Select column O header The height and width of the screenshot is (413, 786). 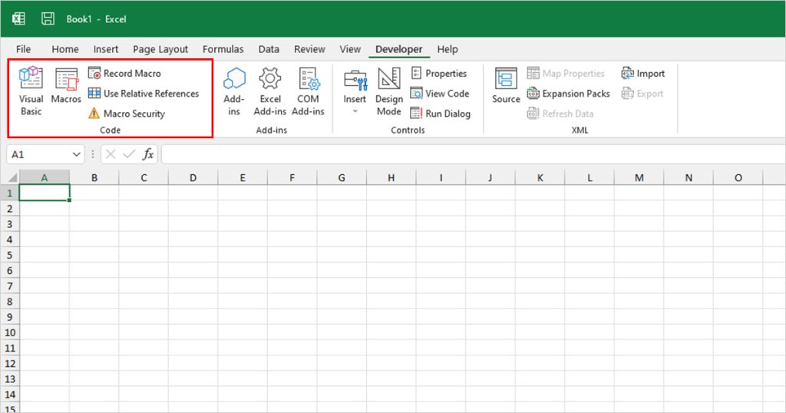click(x=738, y=178)
